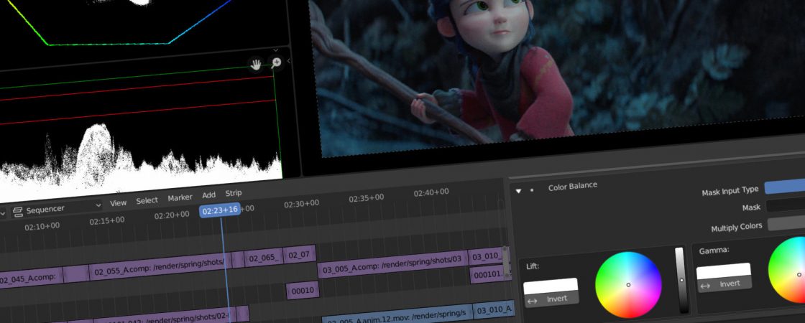The width and height of the screenshot is (805, 323).
Task: Collapse the Color Balance modifier panel
Action: [x=518, y=191]
